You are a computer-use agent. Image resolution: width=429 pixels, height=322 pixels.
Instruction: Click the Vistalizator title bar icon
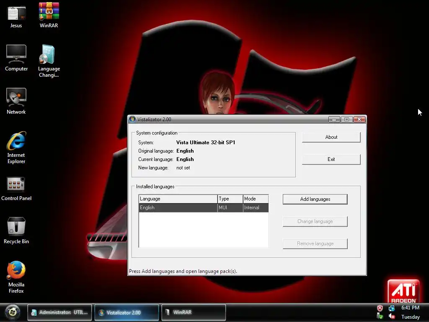[x=132, y=119]
